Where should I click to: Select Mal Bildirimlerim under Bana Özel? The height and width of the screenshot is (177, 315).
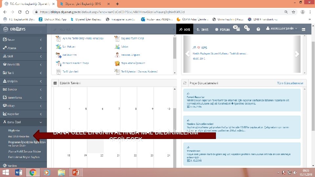coord(18,136)
